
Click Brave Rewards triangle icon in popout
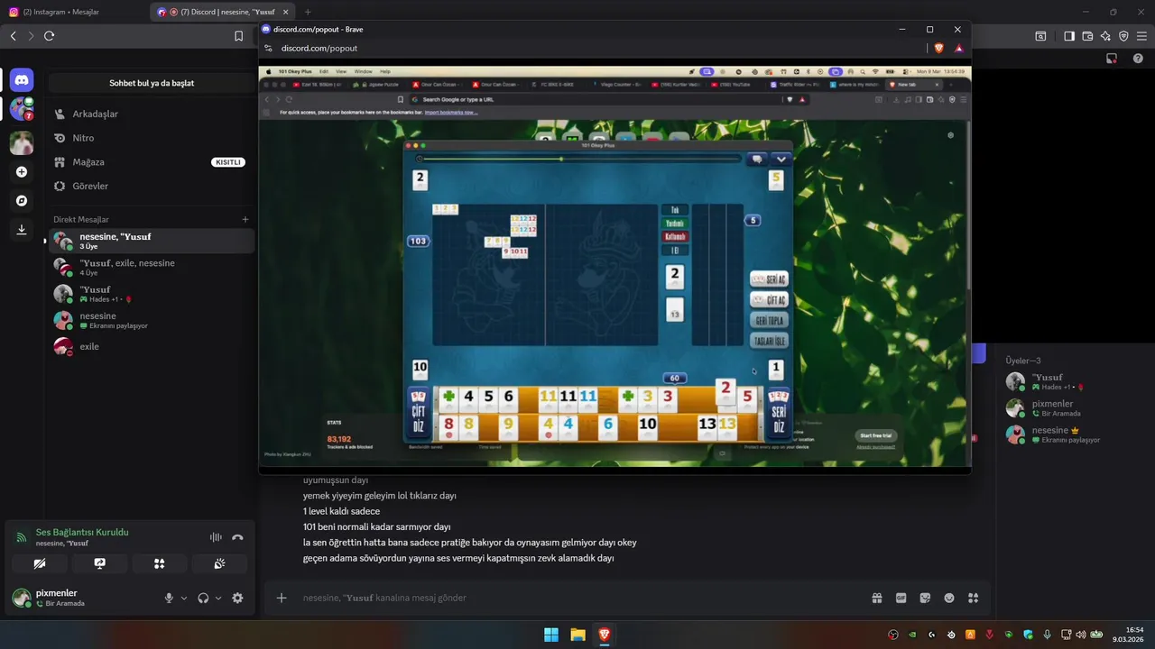958,48
